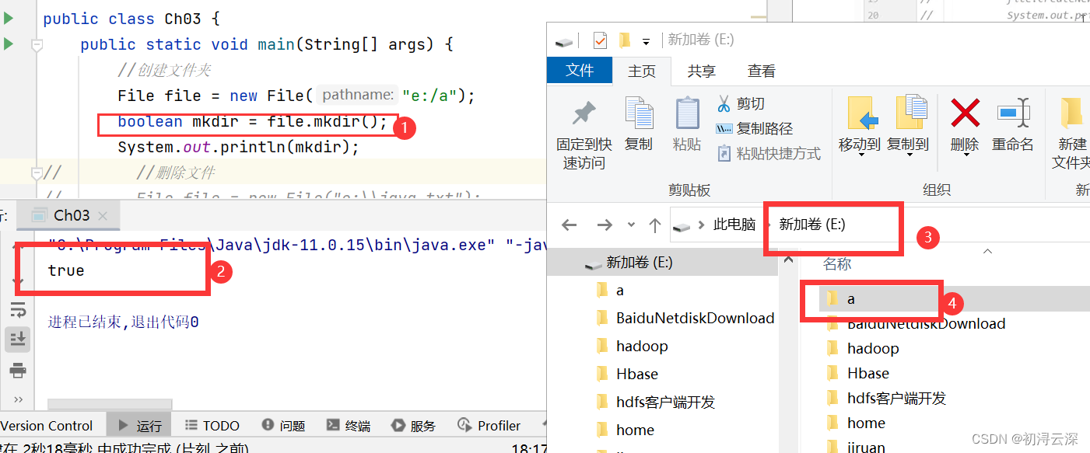The height and width of the screenshot is (453, 1090).
Task: Open the 服务 tool window tab
Action: pyautogui.click(x=414, y=426)
